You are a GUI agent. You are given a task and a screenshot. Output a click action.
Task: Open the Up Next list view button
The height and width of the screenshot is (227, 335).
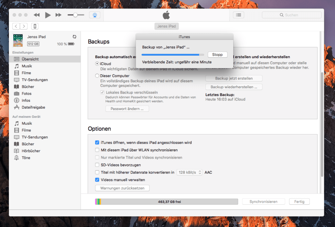[x=238, y=15]
